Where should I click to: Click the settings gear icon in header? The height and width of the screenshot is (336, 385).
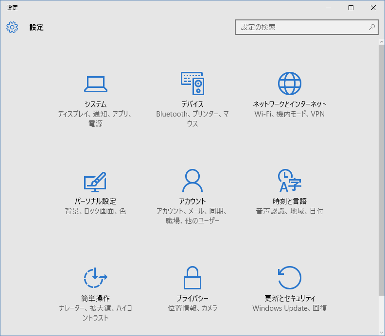click(x=12, y=27)
